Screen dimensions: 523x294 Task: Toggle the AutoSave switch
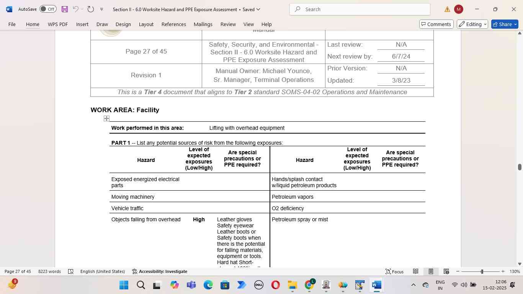point(48,9)
